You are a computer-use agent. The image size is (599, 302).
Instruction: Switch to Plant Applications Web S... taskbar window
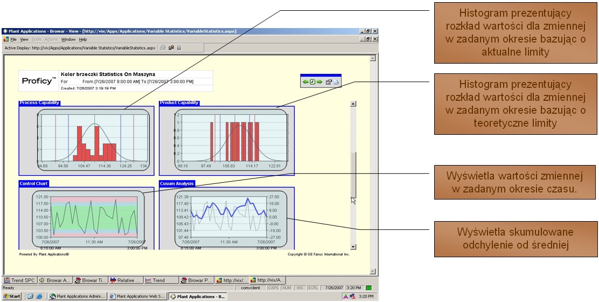(x=137, y=296)
